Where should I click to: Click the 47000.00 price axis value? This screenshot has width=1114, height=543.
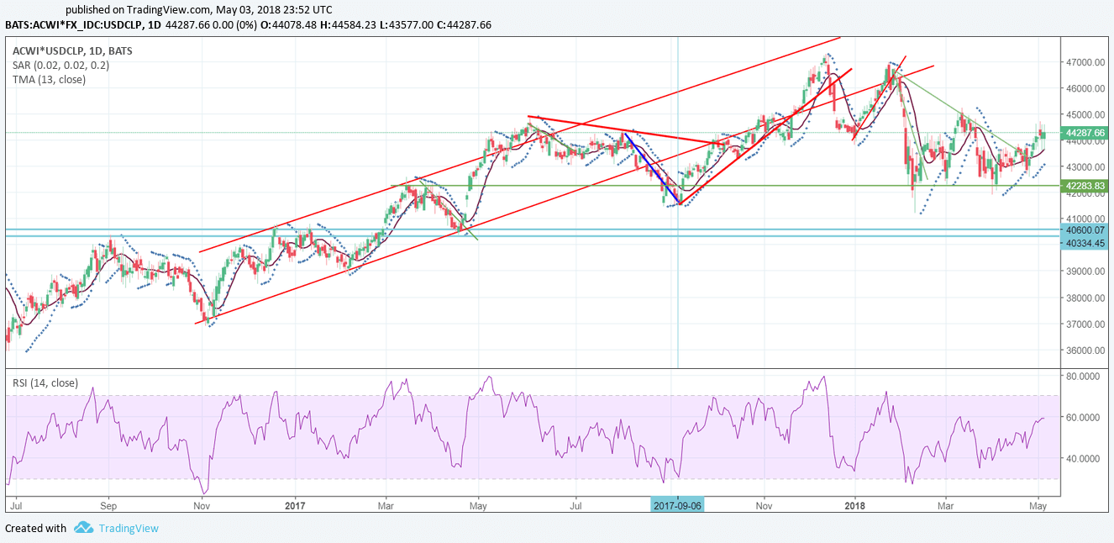pyautogui.click(x=1085, y=62)
